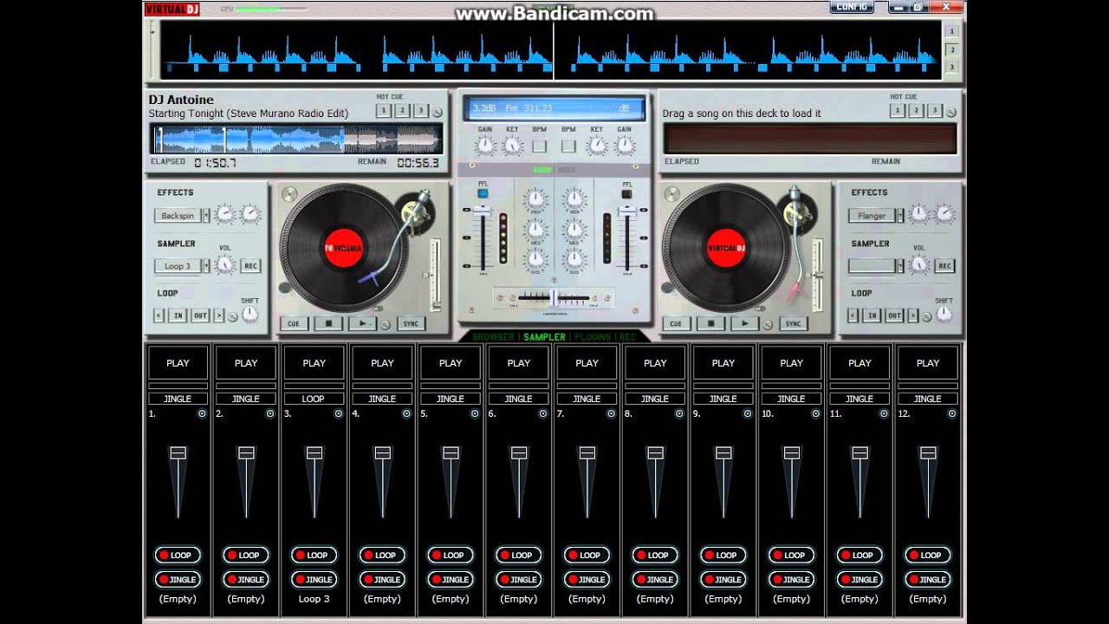
Task: Click the left deck CUE button
Action: tap(294, 323)
